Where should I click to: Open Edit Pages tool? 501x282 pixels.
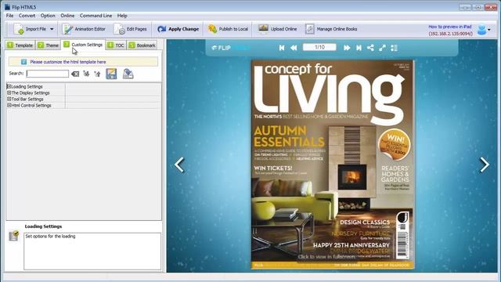click(x=131, y=29)
